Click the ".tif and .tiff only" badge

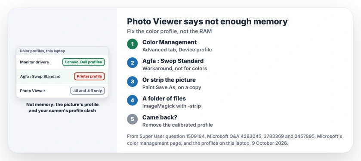click(87, 91)
